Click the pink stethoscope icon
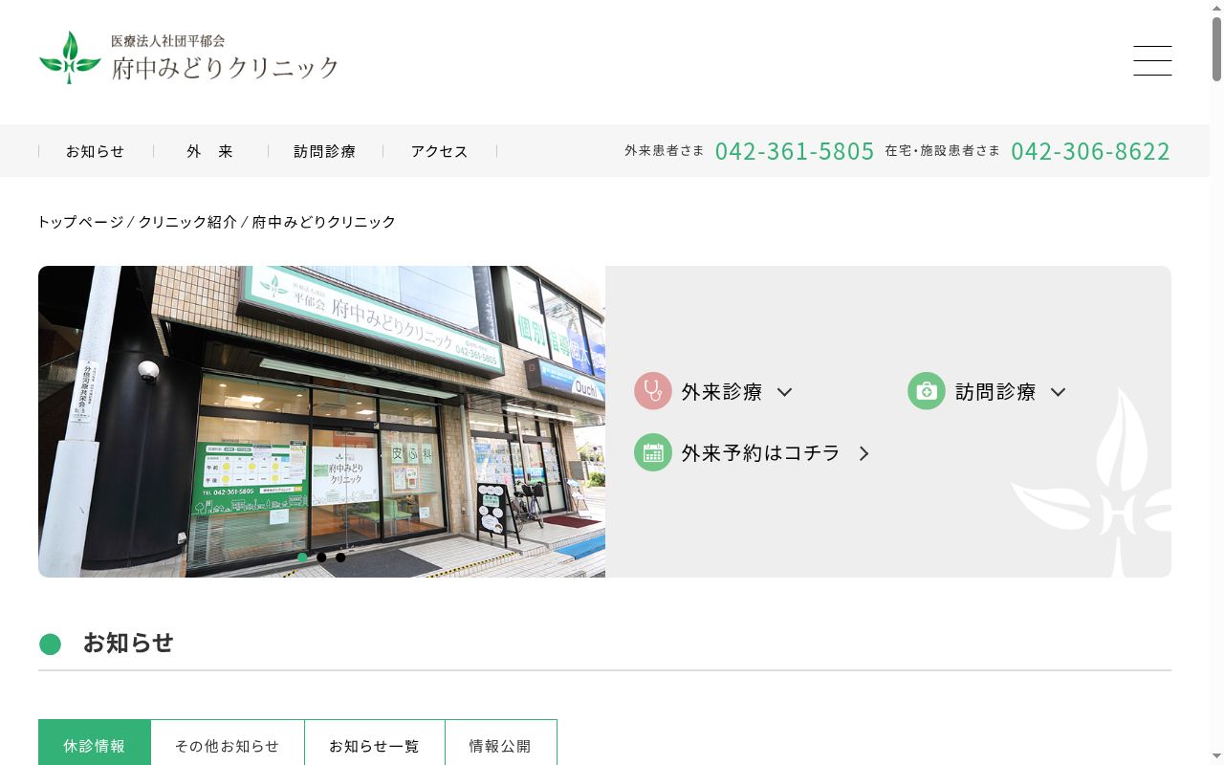Viewport: 1224px width, 765px height. click(653, 391)
